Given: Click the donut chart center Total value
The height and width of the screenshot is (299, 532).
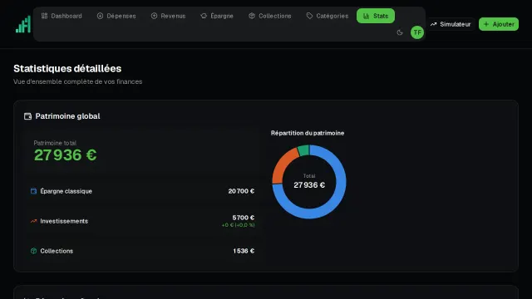Looking at the screenshot, I should point(309,185).
